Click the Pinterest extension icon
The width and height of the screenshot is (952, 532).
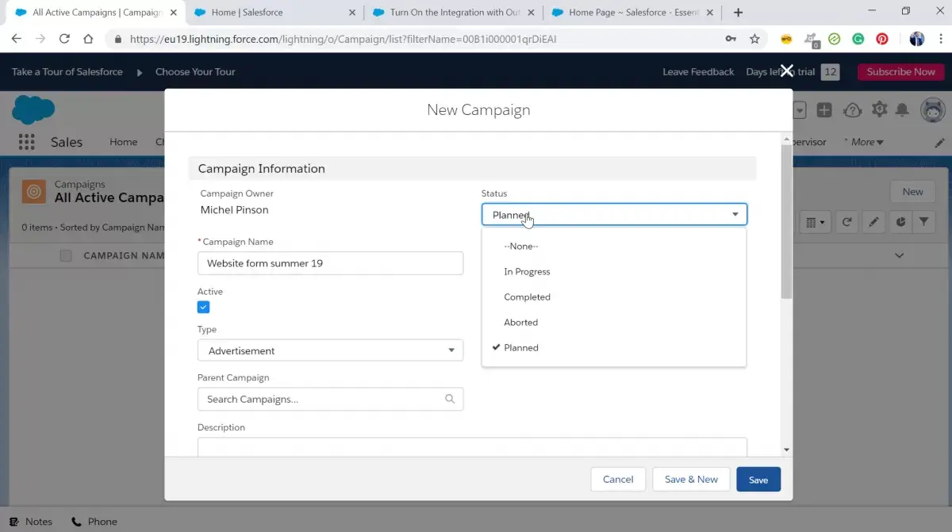coord(882,39)
